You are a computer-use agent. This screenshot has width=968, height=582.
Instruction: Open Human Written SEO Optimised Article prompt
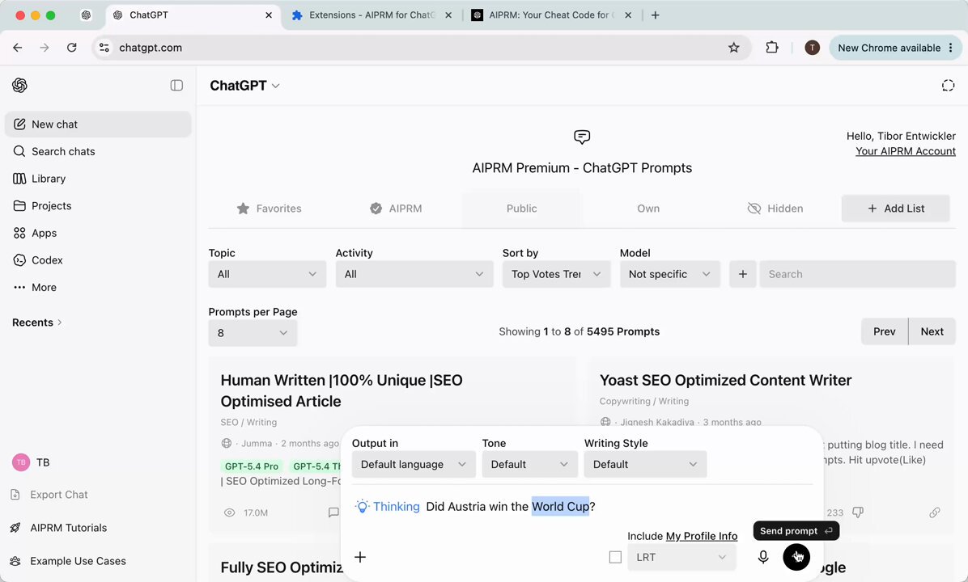pyautogui.click(x=342, y=390)
